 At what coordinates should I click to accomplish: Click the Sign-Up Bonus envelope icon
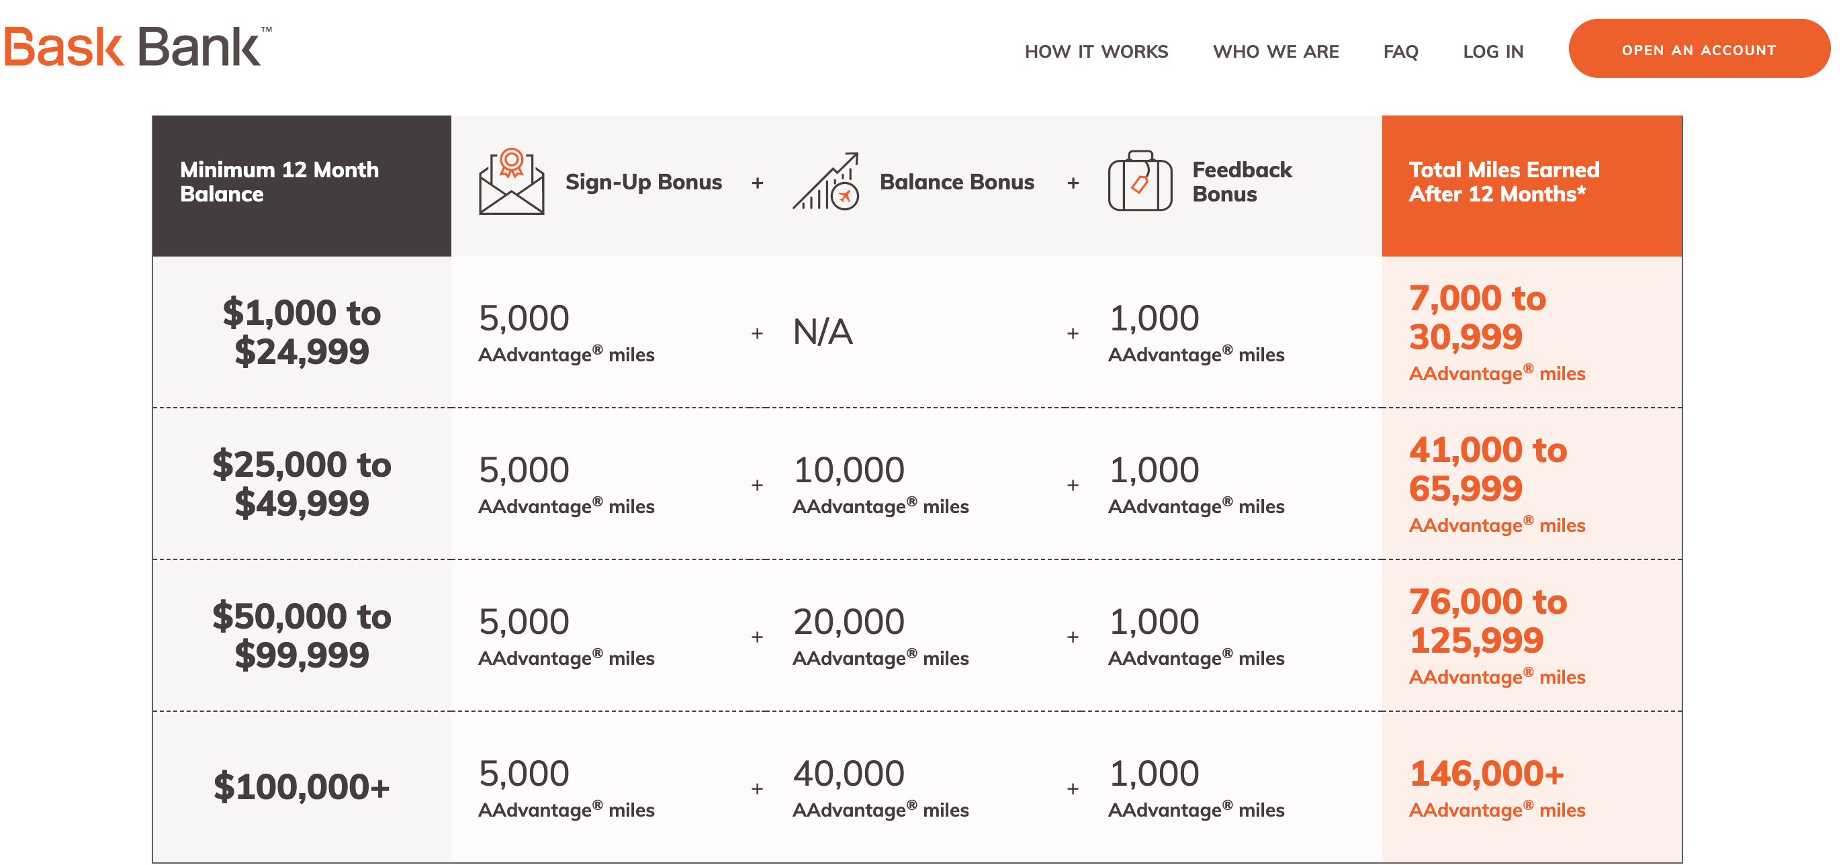tap(511, 181)
